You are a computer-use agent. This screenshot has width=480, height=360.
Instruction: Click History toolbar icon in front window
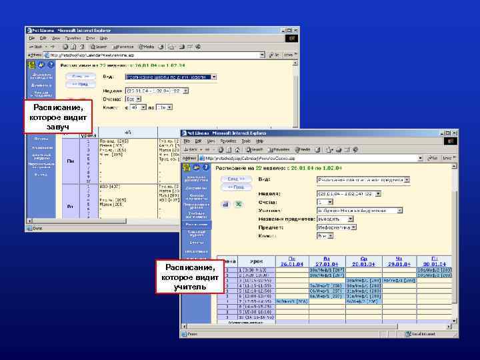click(318, 150)
